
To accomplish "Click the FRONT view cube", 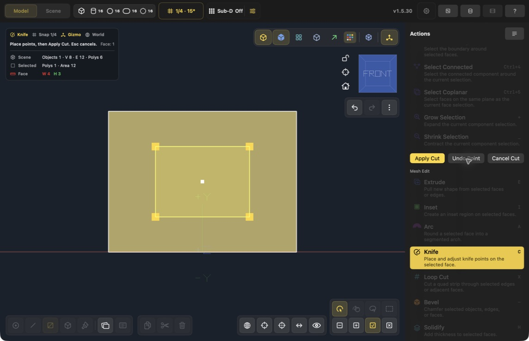I will pos(377,73).
